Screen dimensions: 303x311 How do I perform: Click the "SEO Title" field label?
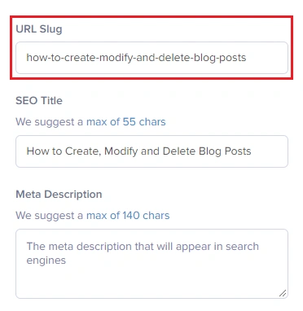(39, 101)
